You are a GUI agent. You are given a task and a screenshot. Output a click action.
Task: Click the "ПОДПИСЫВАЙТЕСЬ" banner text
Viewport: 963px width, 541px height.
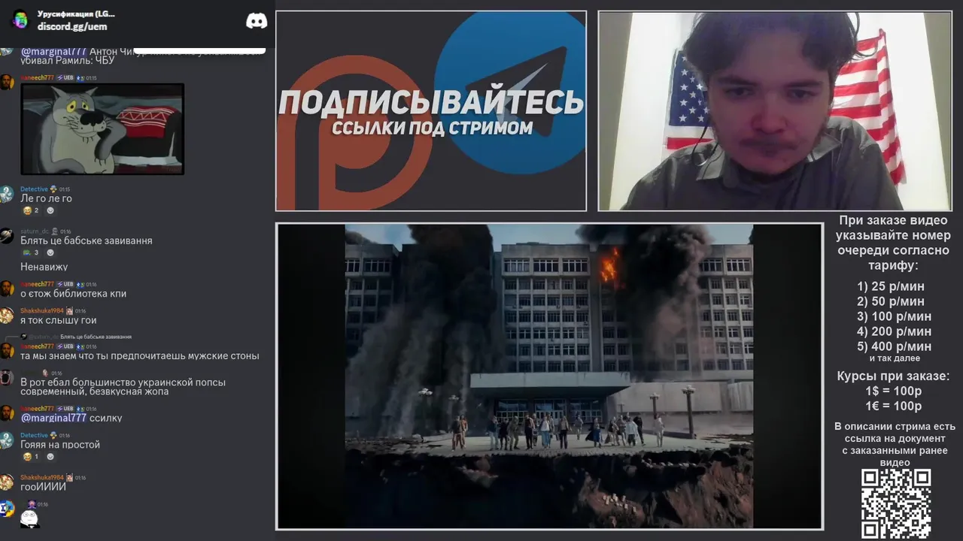431,102
